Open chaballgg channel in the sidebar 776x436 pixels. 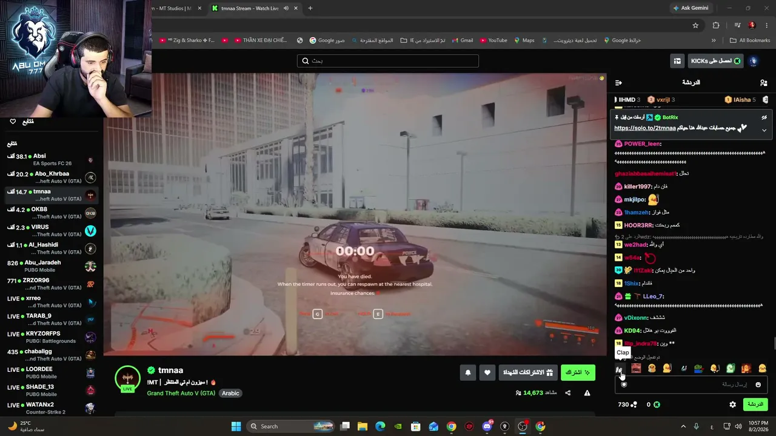coord(51,355)
